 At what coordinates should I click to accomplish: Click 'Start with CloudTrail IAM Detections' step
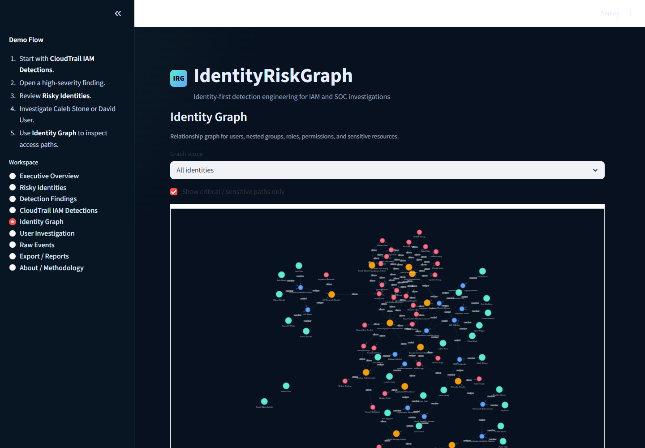pos(57,64)
